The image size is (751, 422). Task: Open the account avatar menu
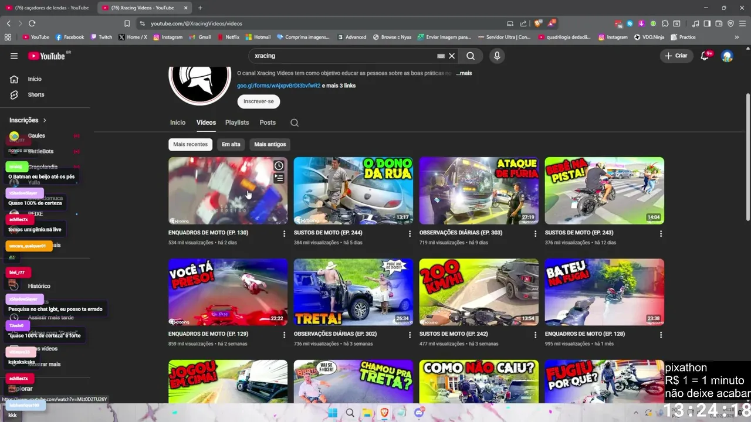(728, 56)
